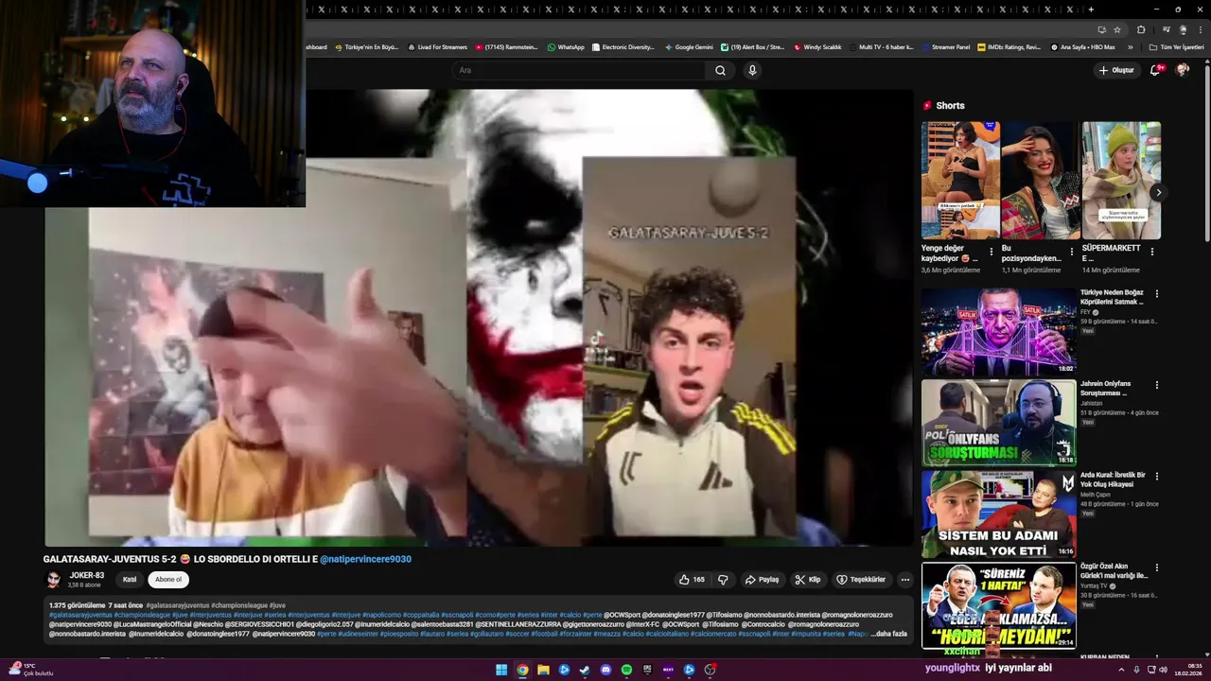Image resolution: width=1211 pixels, height=681 pixels.
Task: Open options for Bu pozisyondayken short
Action: coord(1072,253)
